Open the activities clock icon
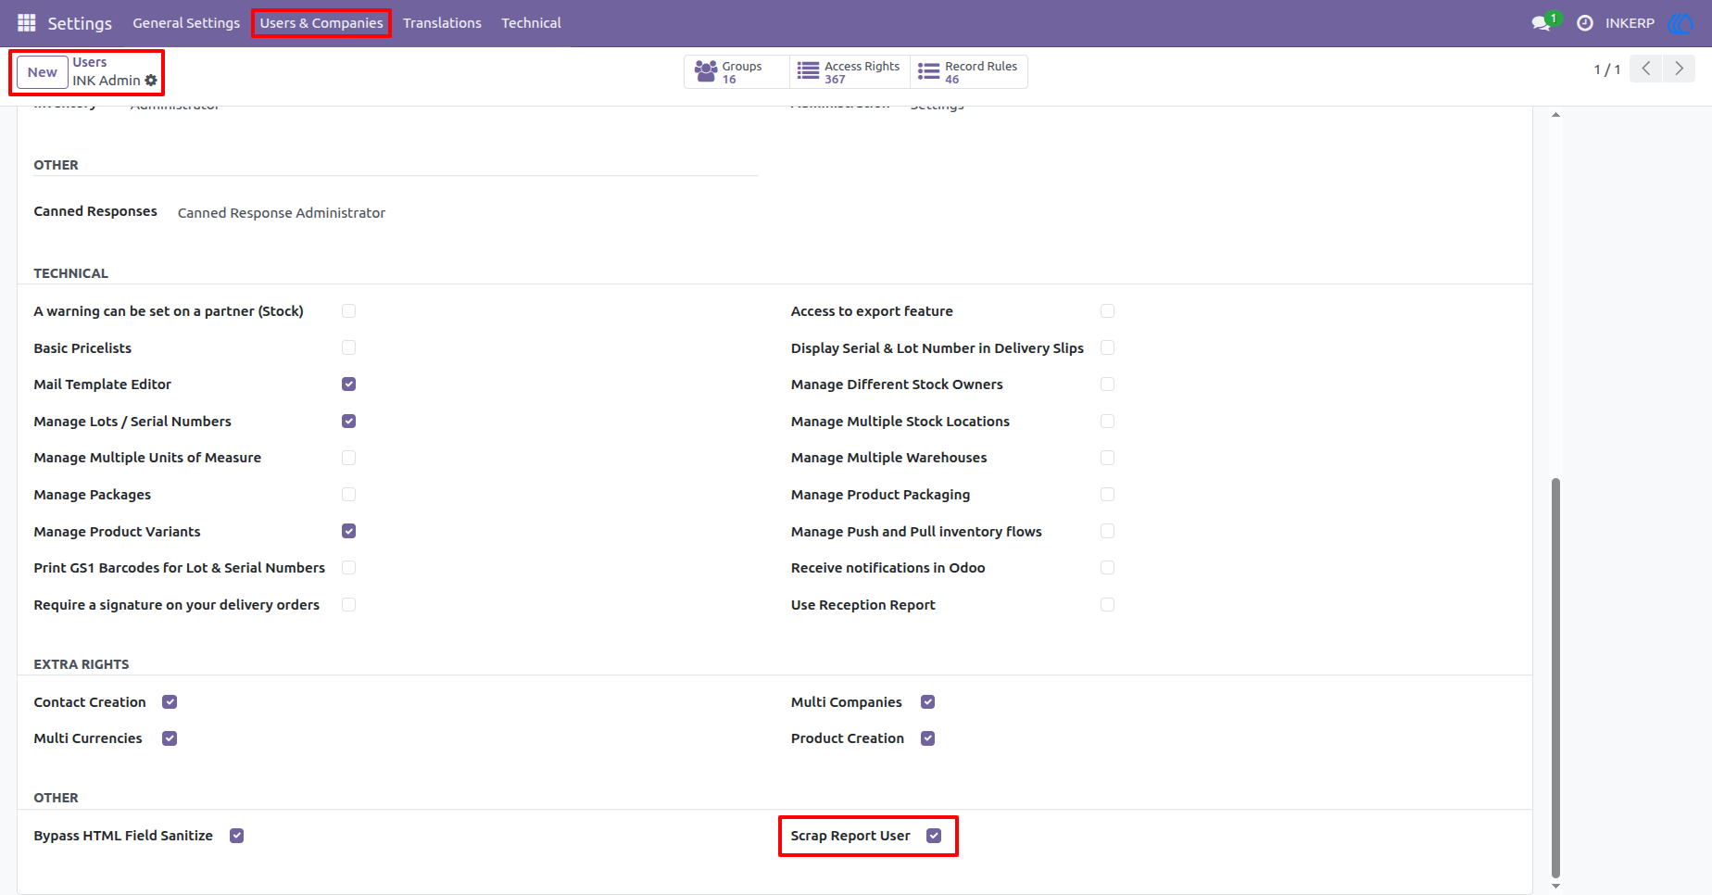This screenshot has height=895, width=1712. (1585, 23)
